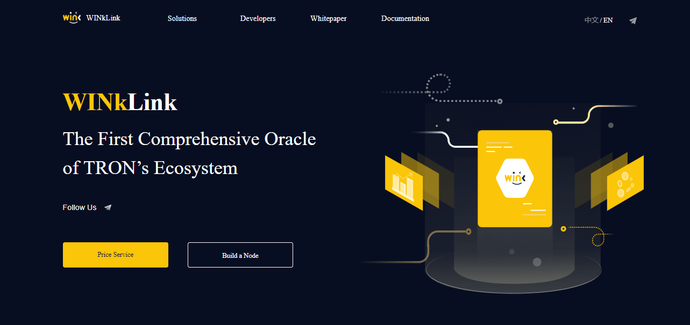The width and height of the screenshot is (690, 325).
Task: Select EN language option
Action: point(608,20)
